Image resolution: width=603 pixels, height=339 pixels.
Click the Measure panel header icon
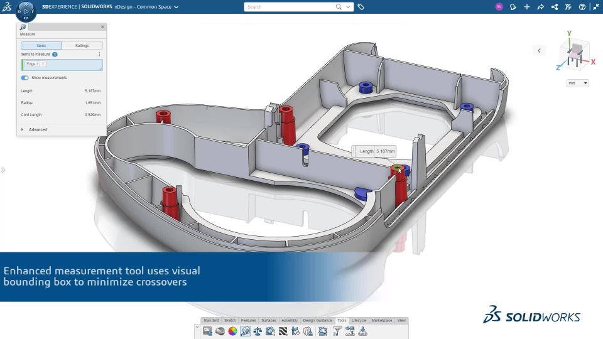(x=23, y=27)
